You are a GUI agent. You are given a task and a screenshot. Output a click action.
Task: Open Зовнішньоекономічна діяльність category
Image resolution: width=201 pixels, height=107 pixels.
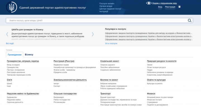(x=70, y=80)
